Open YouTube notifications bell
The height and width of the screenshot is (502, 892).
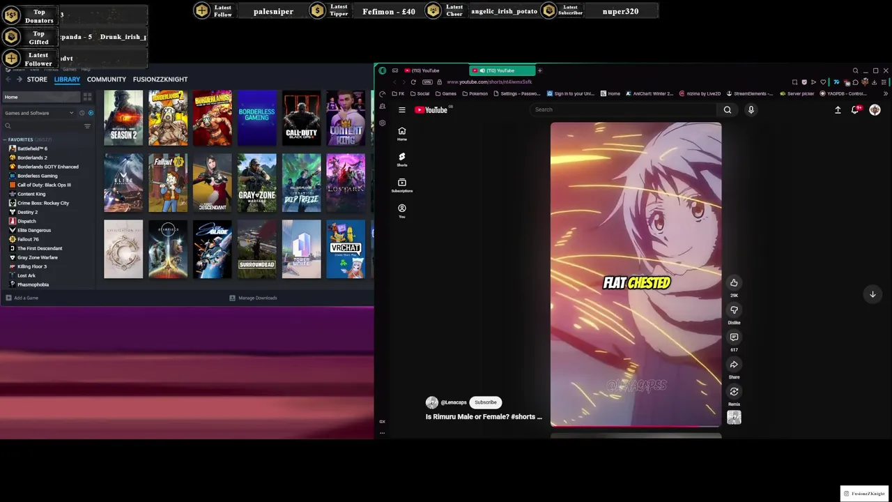tap(856, 109)
